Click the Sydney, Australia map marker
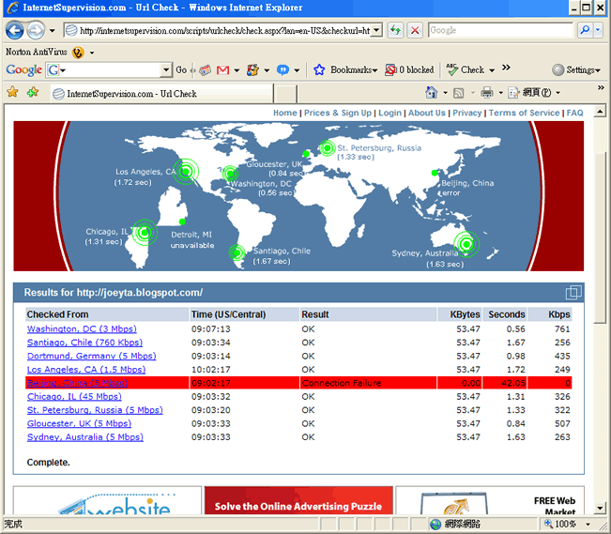Screen dimensions: 611x534 pyautogui.click(x=466, y=244)
